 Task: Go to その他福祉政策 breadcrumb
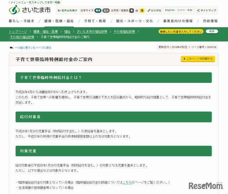pyautogui.click(x=124, y=31)
